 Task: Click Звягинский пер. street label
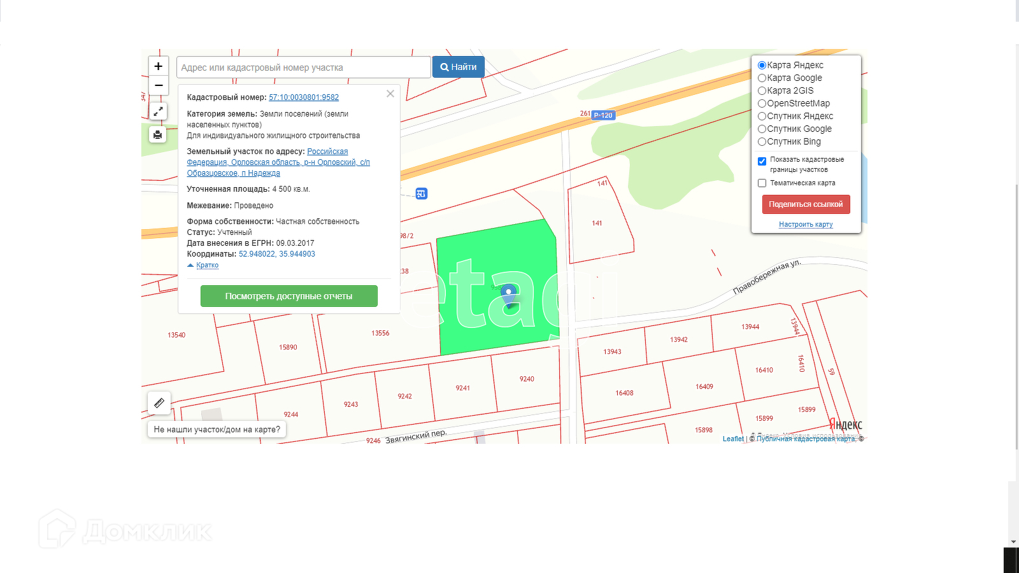coord(417,436)
